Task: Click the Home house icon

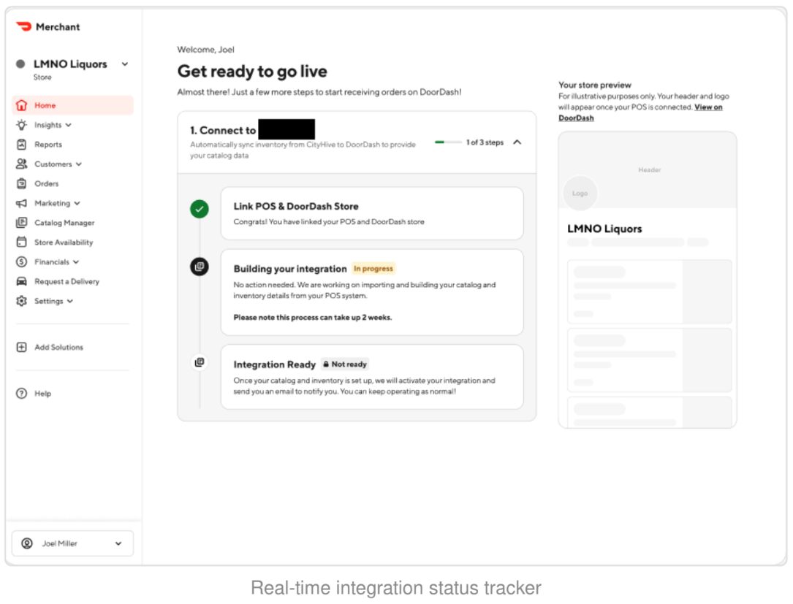Action: 21,105
